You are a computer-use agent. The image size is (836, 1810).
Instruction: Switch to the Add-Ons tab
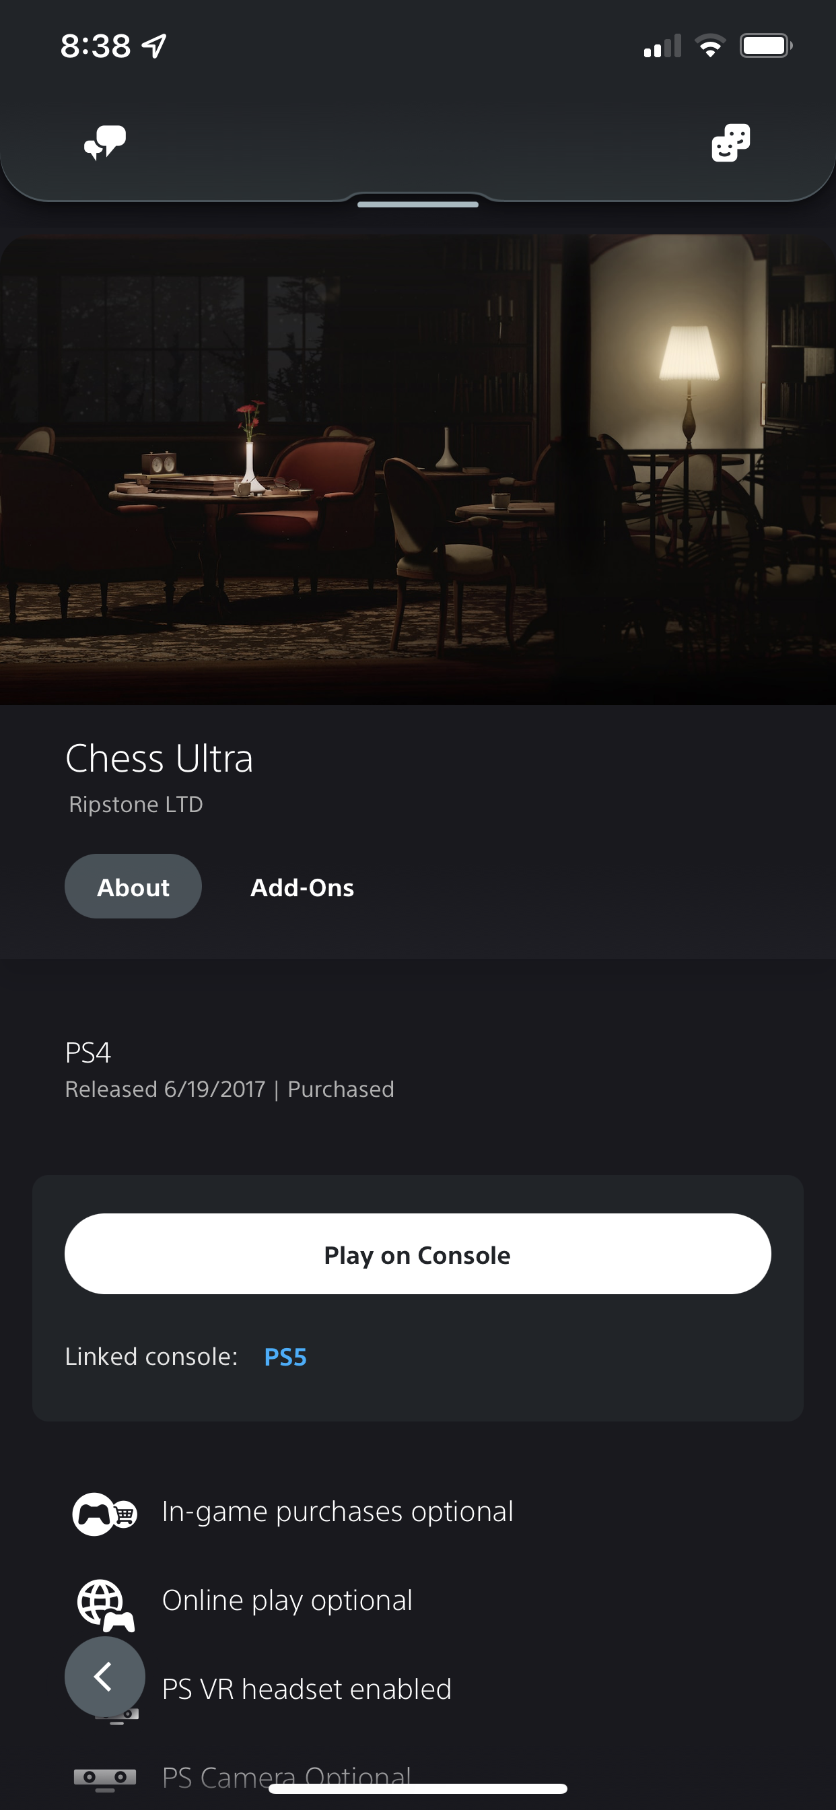[x=302, y=887]
